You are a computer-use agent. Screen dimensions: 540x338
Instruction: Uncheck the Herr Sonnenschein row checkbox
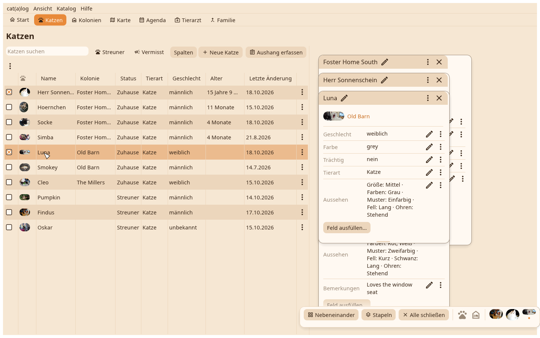coord(9,92)
